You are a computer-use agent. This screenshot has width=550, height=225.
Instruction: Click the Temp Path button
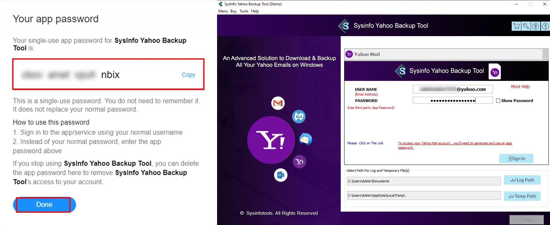[522, 196]
